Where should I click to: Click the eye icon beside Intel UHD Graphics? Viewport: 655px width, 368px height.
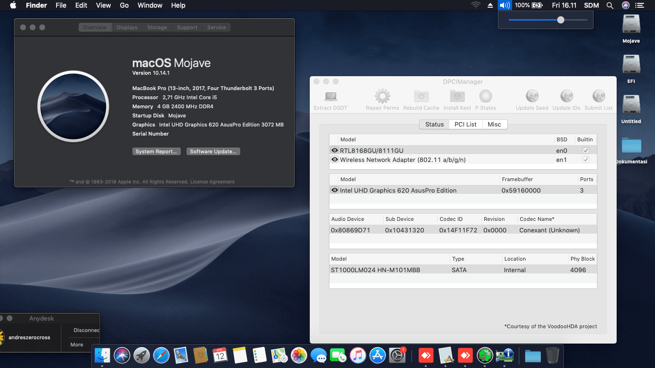click(335, 190)
